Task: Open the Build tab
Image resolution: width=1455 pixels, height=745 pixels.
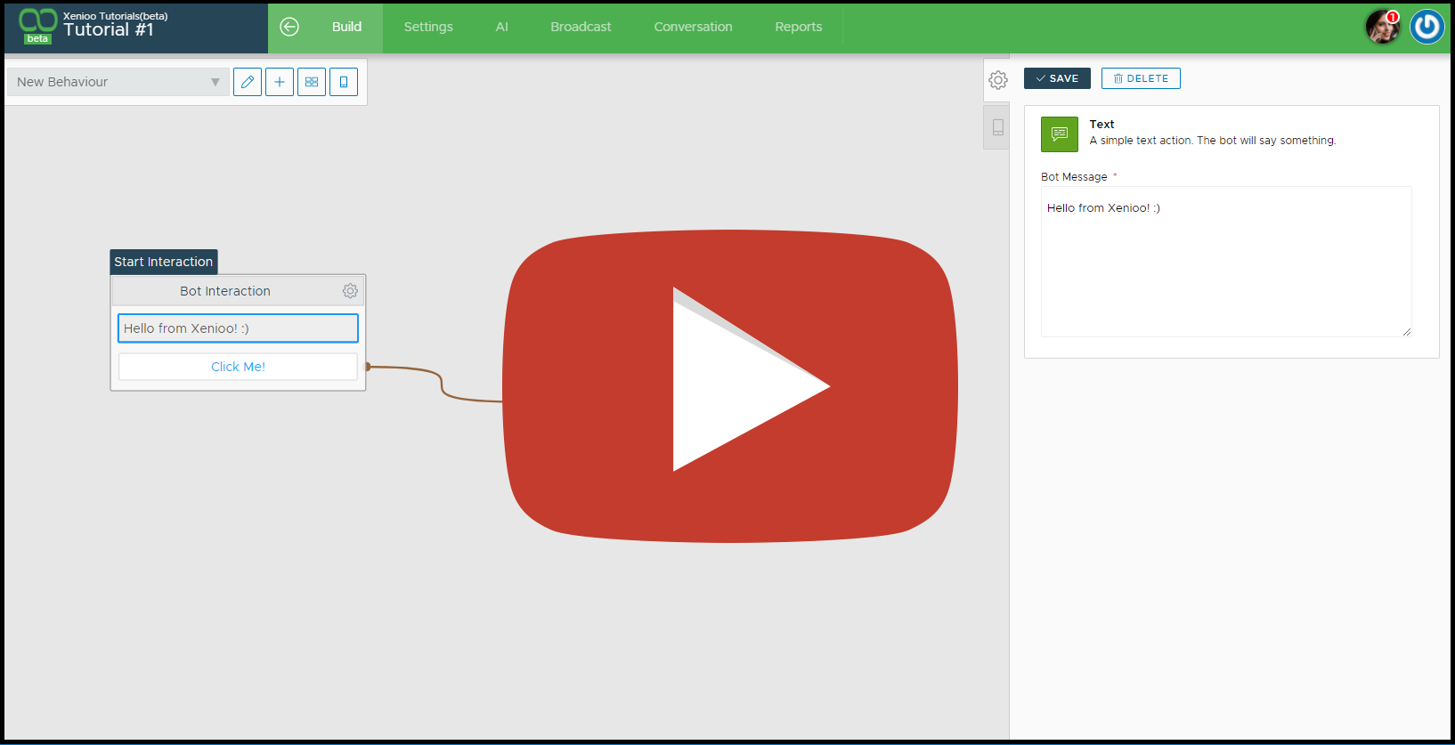Action: tap(346, 27)
